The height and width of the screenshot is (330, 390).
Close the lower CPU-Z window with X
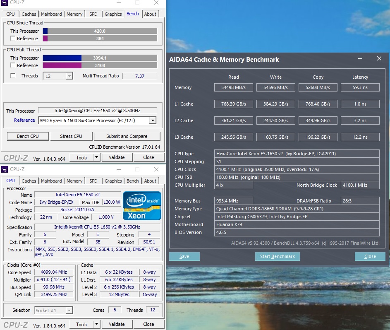click(x=156, y=169)
